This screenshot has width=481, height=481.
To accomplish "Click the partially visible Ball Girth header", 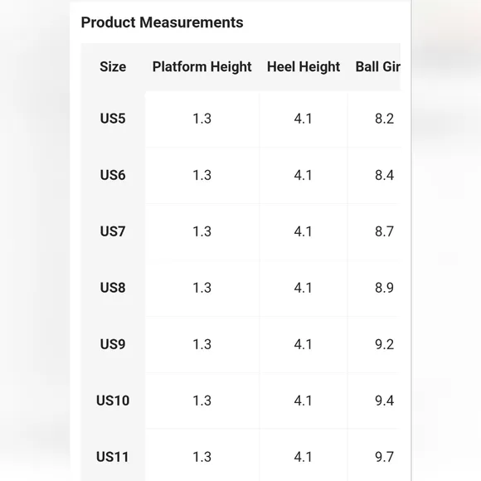I will (x=378, y=67).
